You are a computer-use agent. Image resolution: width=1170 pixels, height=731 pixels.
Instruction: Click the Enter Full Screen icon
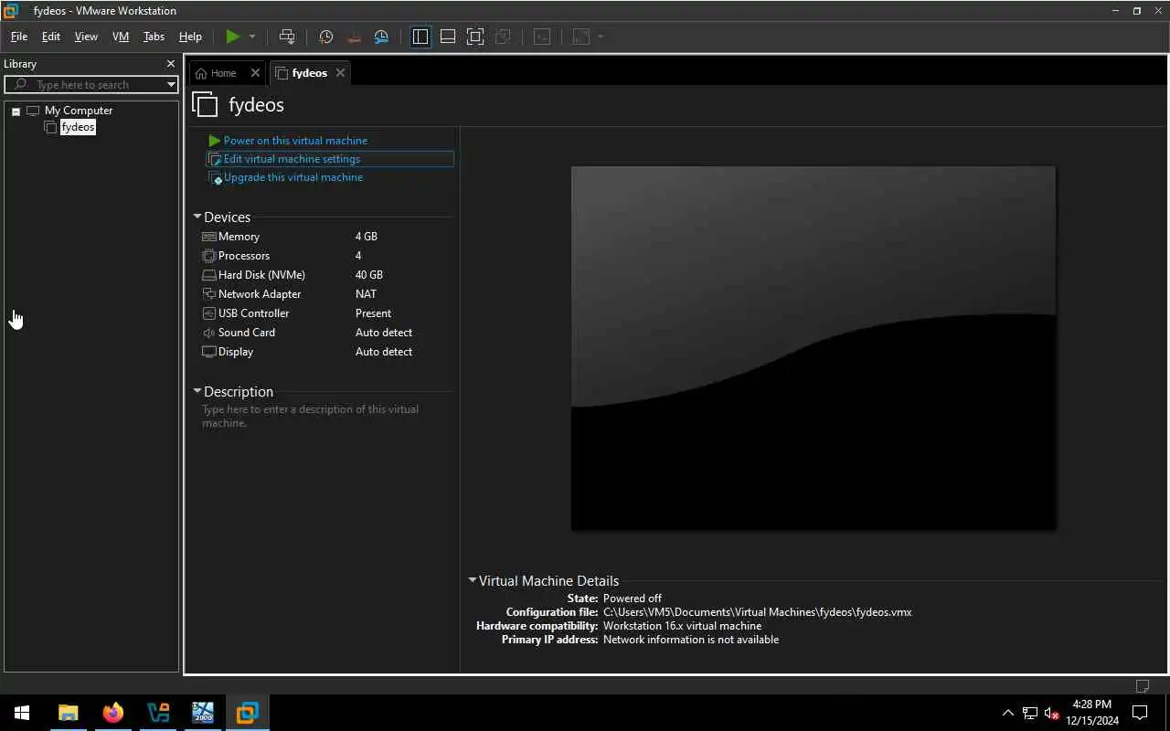pos(475,37)
